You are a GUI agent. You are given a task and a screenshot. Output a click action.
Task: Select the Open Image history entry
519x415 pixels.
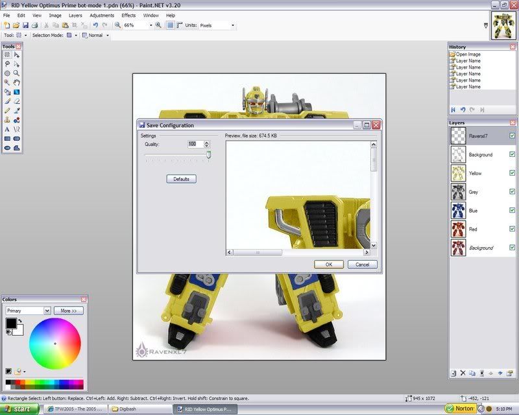tap(468, 54)
